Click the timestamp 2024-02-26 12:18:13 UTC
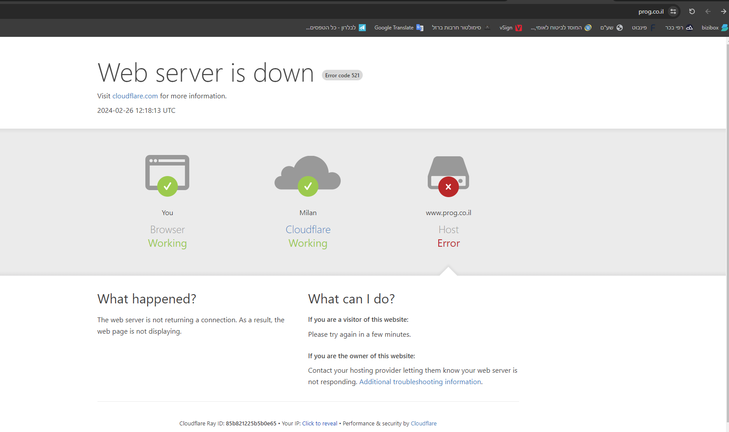The image size is (729, 432). pos(136,111)
